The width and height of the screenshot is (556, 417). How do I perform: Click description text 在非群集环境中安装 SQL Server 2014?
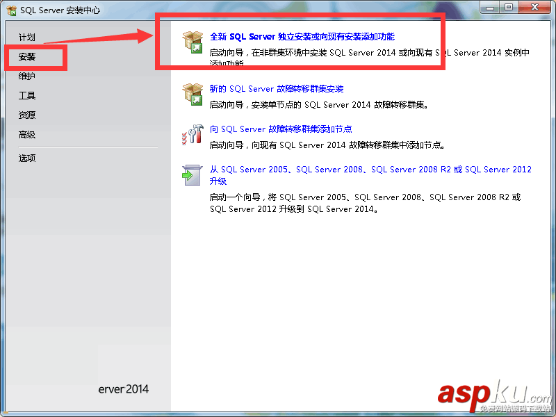point(323,53)
